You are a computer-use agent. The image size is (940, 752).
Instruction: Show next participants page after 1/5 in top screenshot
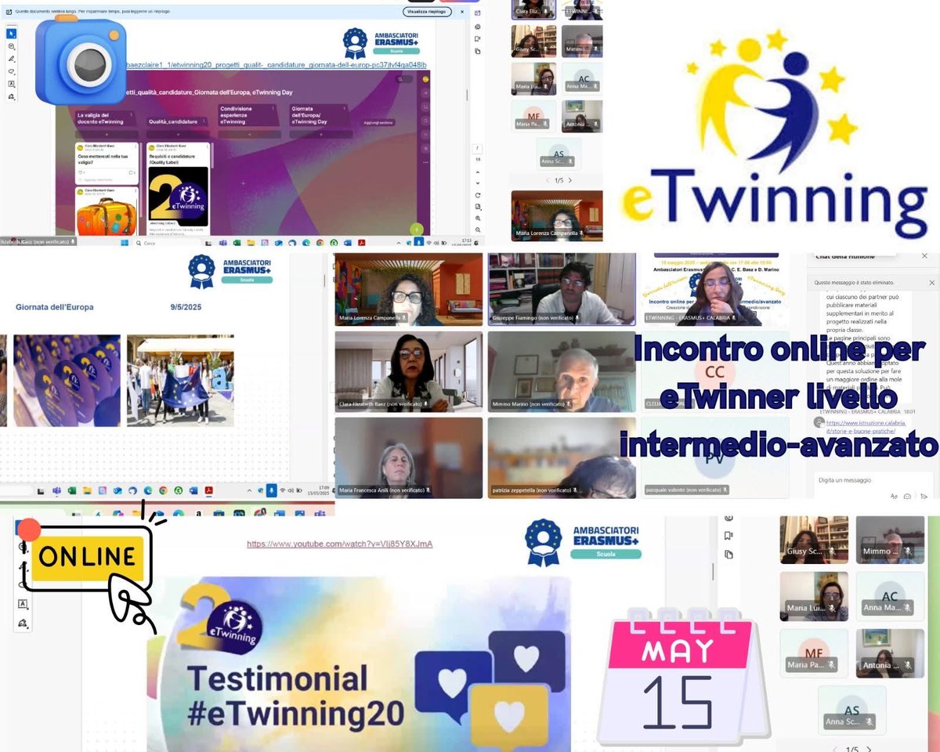coord(569,180)
